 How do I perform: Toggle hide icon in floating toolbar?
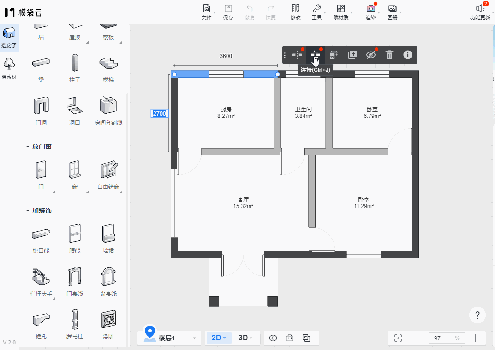(x=371, y=55)
